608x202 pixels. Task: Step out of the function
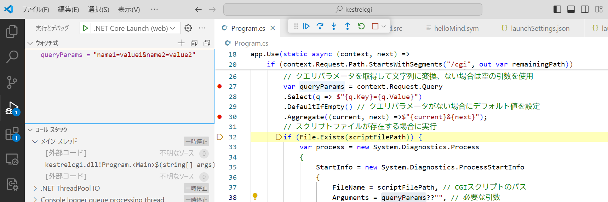[x=348, y=26]
